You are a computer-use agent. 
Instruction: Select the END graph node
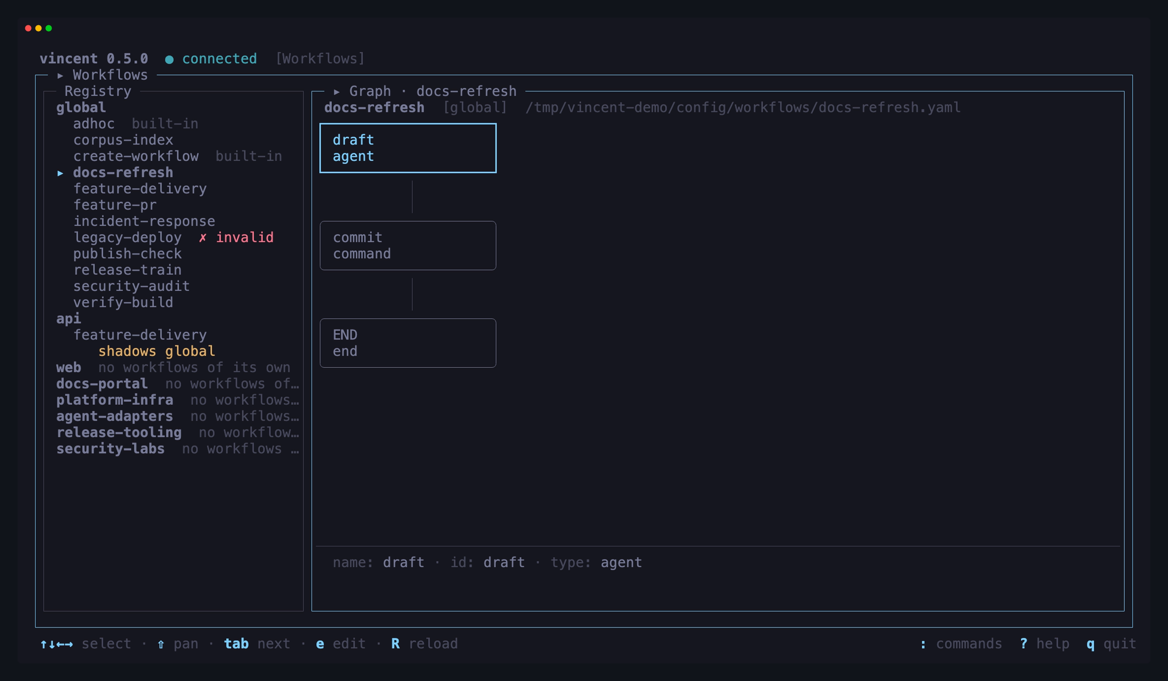click(x=408, y=343)
